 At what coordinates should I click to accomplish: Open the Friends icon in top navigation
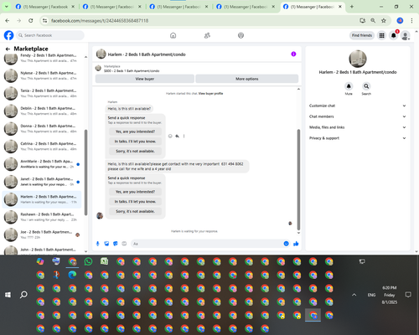tap(207, 35)
